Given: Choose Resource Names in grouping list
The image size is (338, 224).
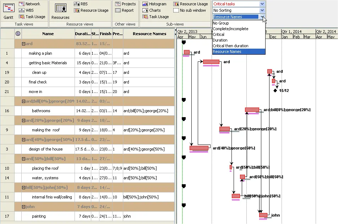Looking at the screenshot, I should [x=239, y=51].
